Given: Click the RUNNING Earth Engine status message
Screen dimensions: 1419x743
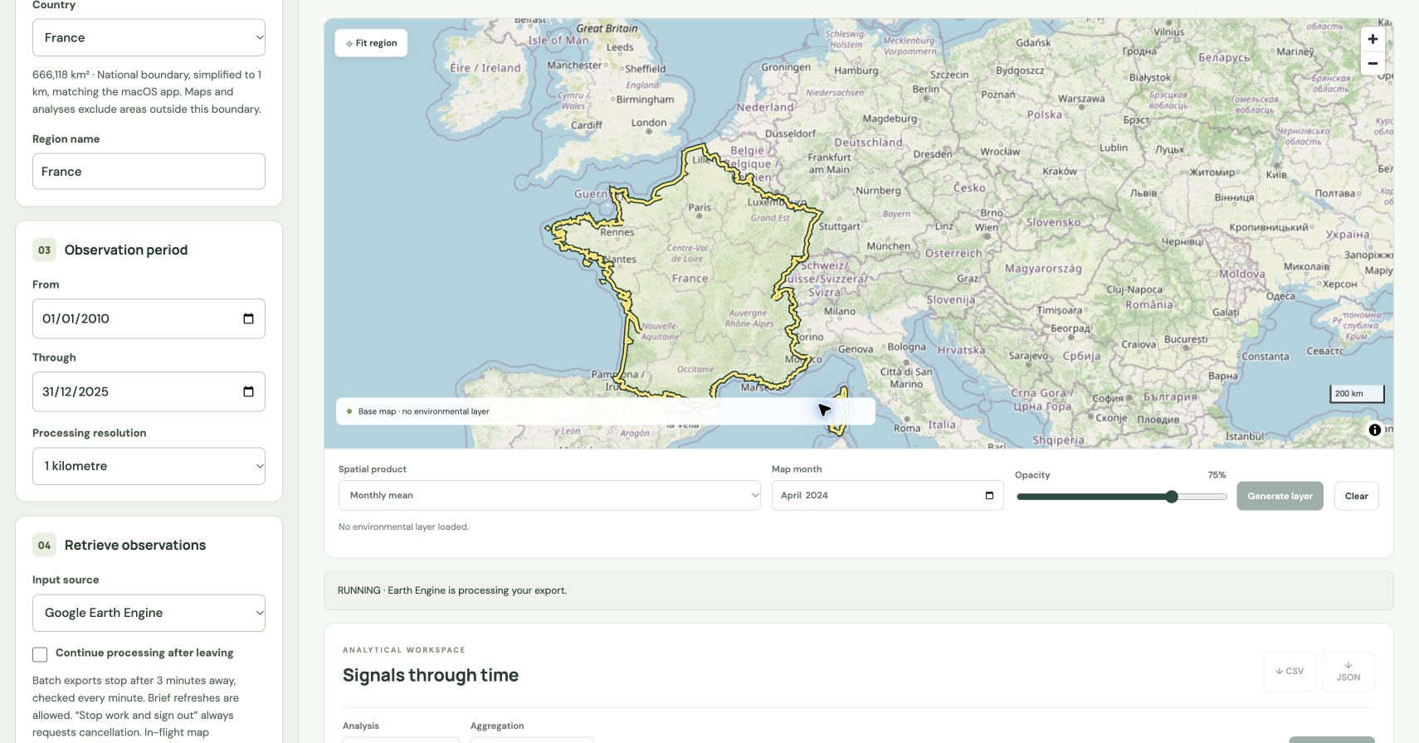Looking at the screenshot, I should (452, 590).
